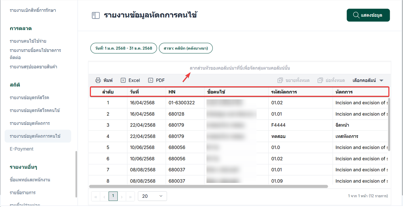The width and height of the screenshot is (403, 207).
Task: Click the สาขา branch filter chip
Action: click(x=186, y=48)
